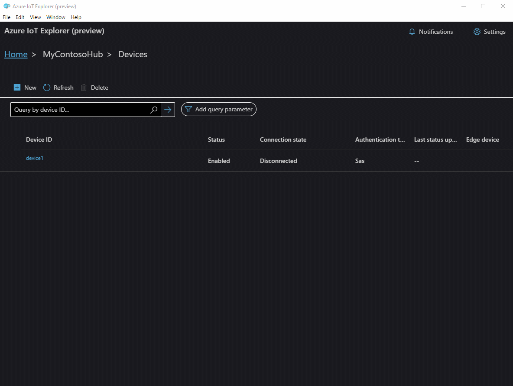Close the Azure IoT Explorer window
513x386 pixels.
pos(503,6)
